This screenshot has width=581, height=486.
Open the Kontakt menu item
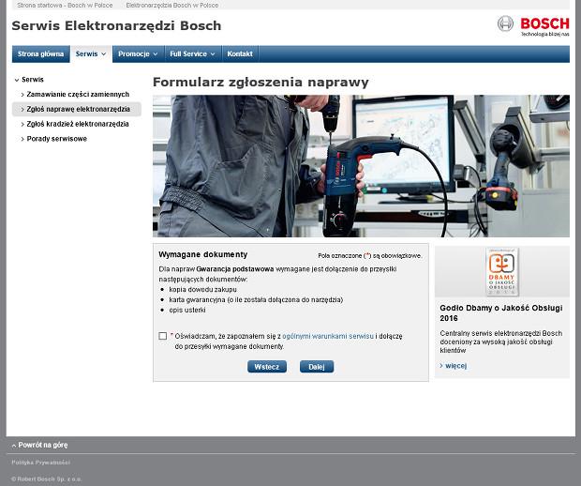[x=240, y=53]
